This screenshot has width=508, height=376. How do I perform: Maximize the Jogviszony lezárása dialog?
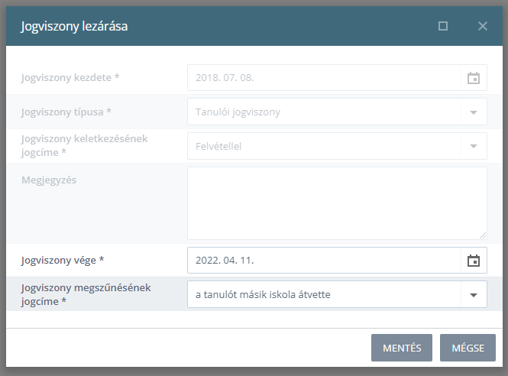443,26
